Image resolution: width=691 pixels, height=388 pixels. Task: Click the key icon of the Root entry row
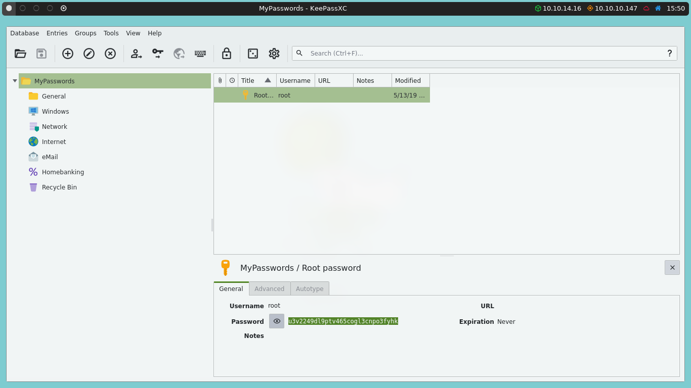(x=246, y=95)
